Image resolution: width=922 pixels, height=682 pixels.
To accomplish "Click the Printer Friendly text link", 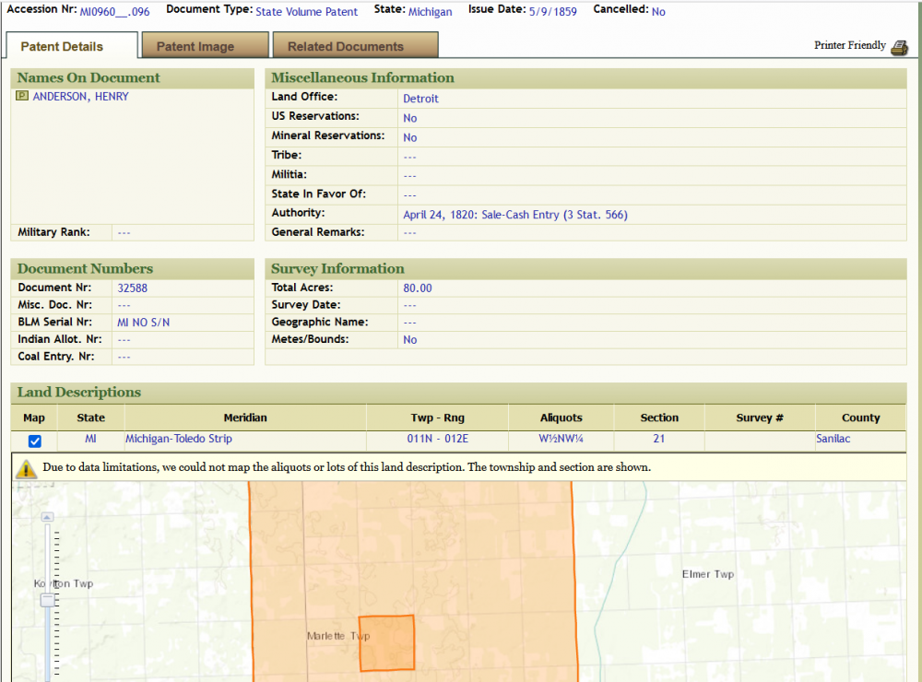I will coord(849,45).
